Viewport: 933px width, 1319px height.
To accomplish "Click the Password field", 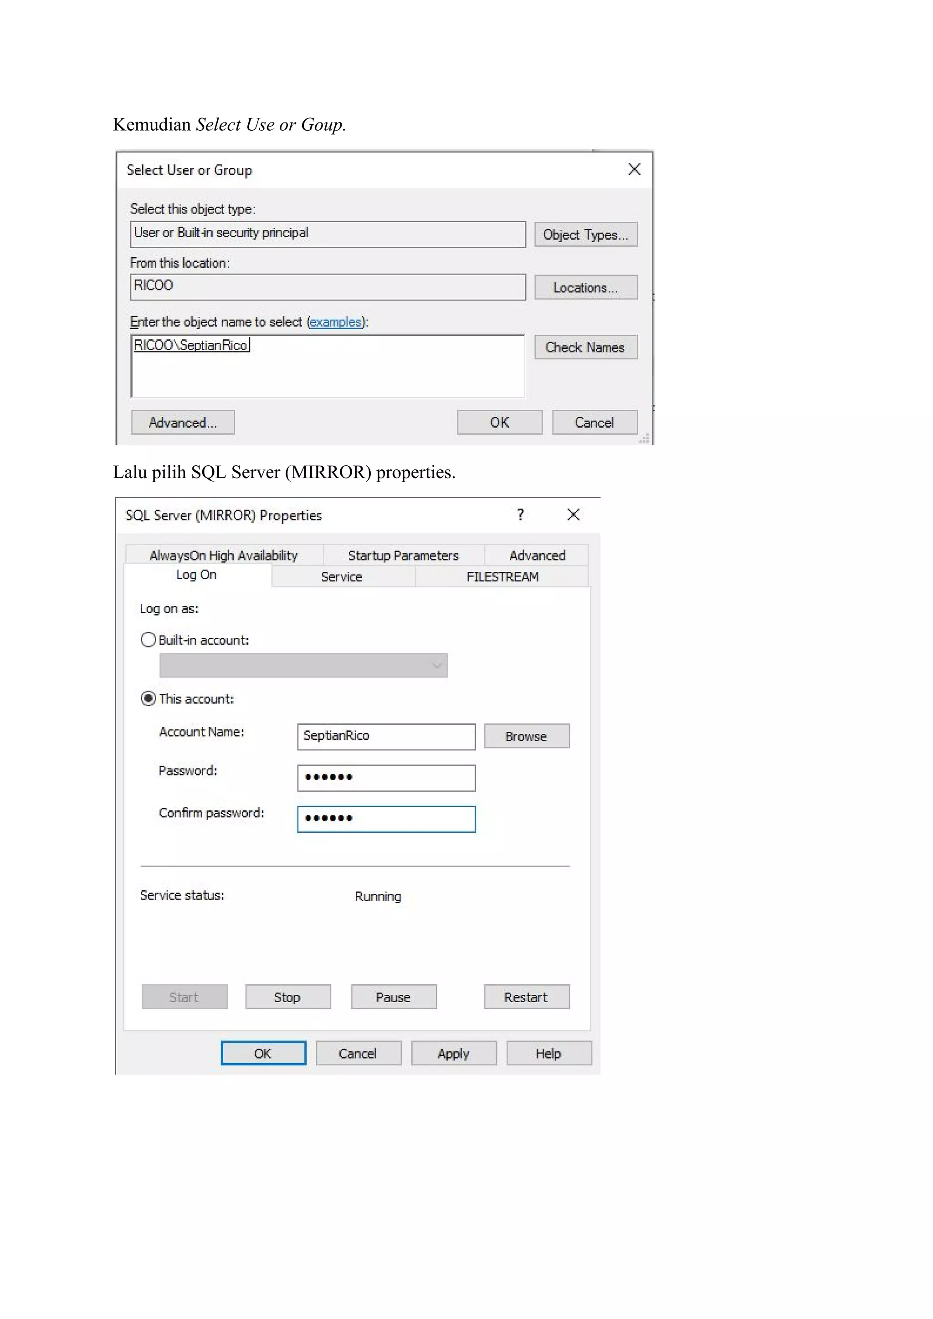I will [x=386, y=778].
